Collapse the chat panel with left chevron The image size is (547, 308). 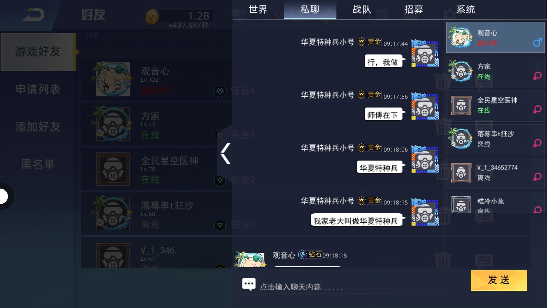[225, 153]
